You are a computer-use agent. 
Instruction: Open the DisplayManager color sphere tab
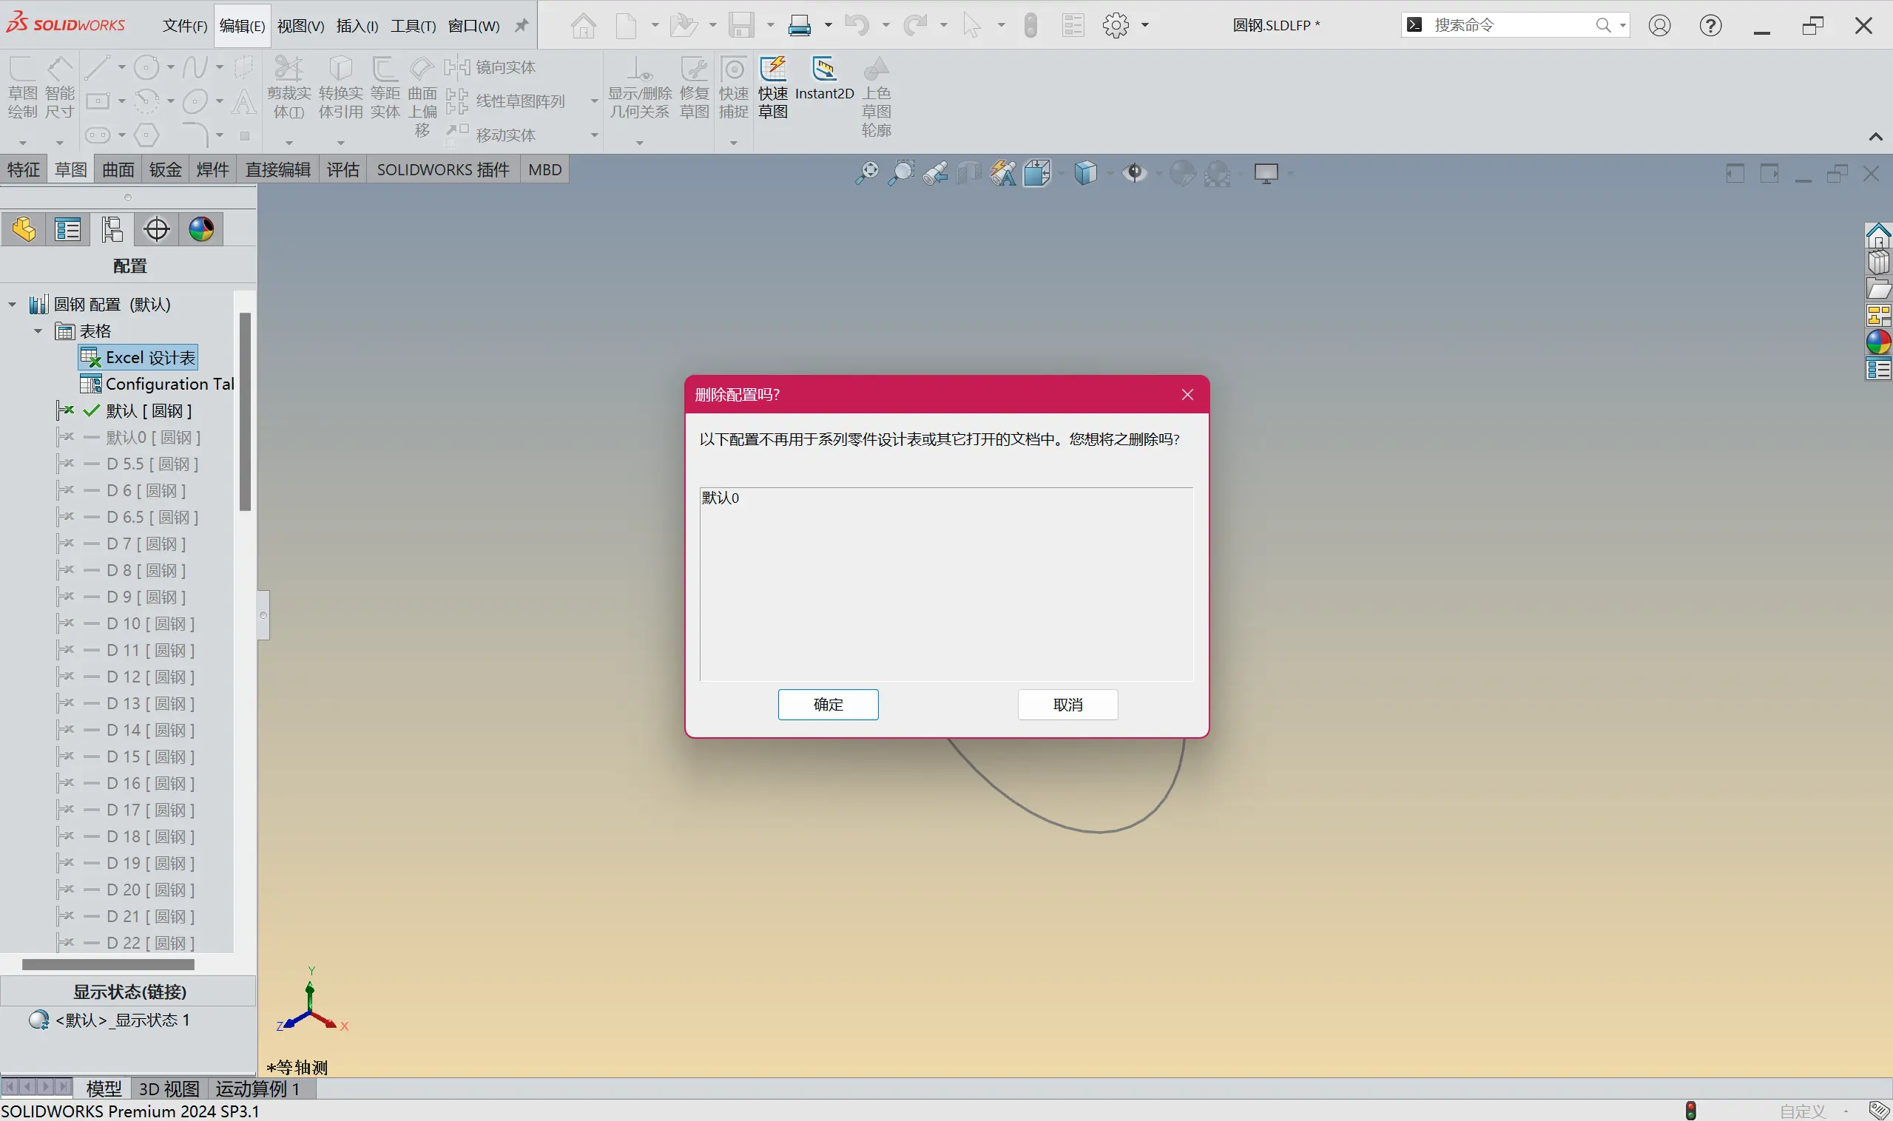tap(201, 229)
